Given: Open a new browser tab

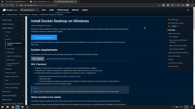Looking at the screenshot, I should click(x=80, y=2).
